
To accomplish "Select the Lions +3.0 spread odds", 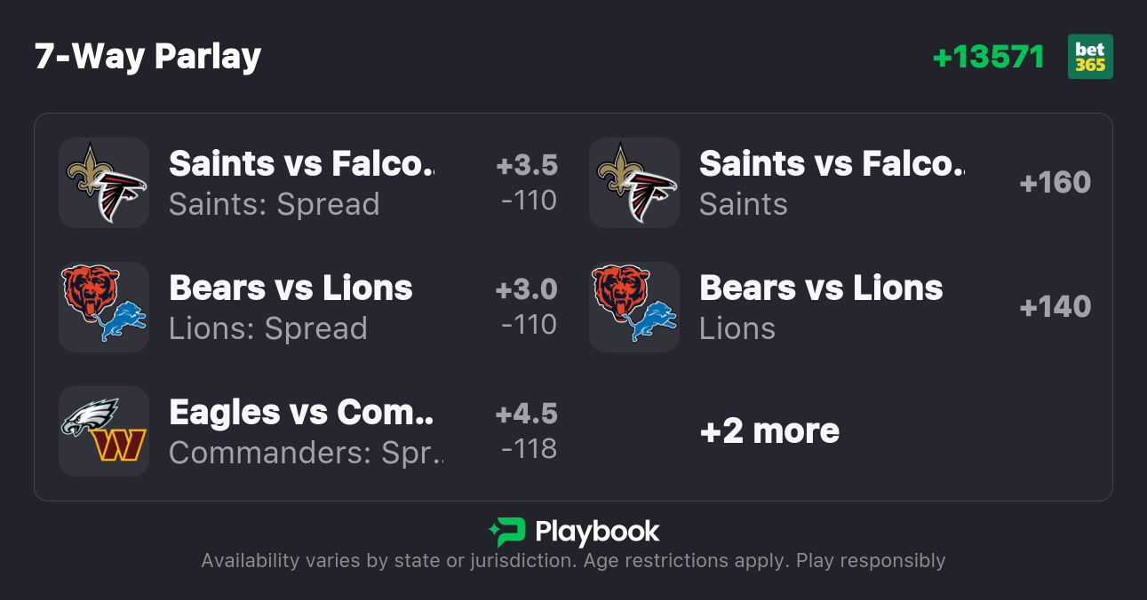I will point(527,307).
